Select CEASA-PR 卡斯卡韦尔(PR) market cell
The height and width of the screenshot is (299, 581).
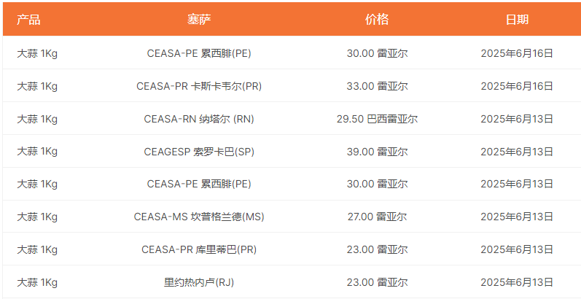pyautogui.click(x=199, y=86)
